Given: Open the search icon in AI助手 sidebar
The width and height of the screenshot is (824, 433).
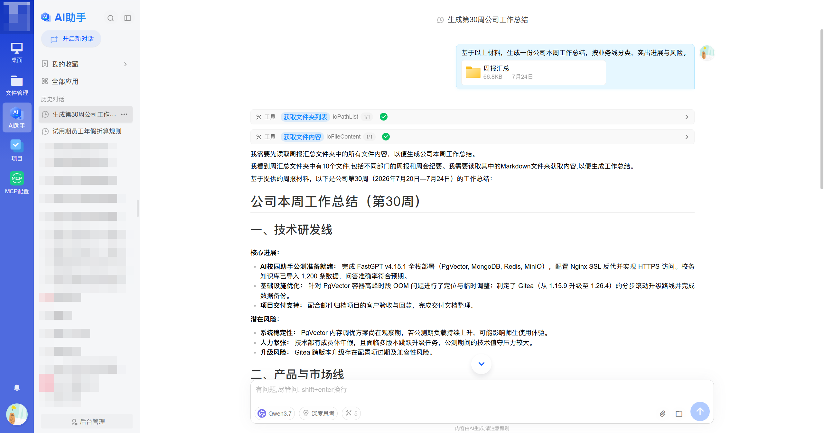Looking at the screenshot, I should [x=110, y=18].
